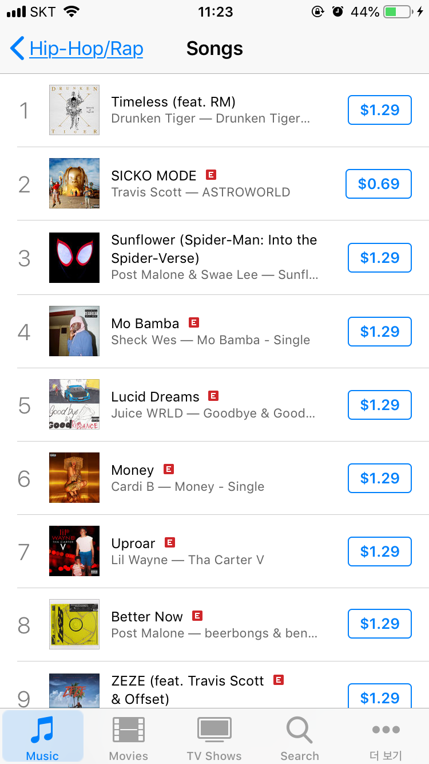The height and width of the screenshot is (764, 429).
Task: Tap the Spider-Verse album artwork
Action: (74, 258)
